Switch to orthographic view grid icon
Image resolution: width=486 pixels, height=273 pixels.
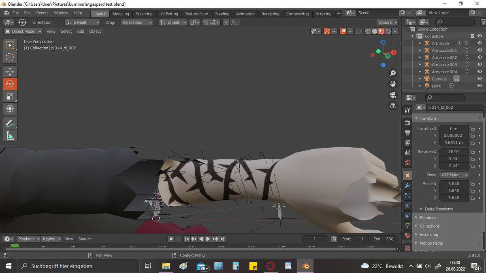click(392, 106)
